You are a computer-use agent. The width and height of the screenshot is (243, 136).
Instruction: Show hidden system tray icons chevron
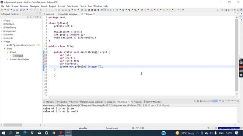pyautogui.click(x=197, y=133)
